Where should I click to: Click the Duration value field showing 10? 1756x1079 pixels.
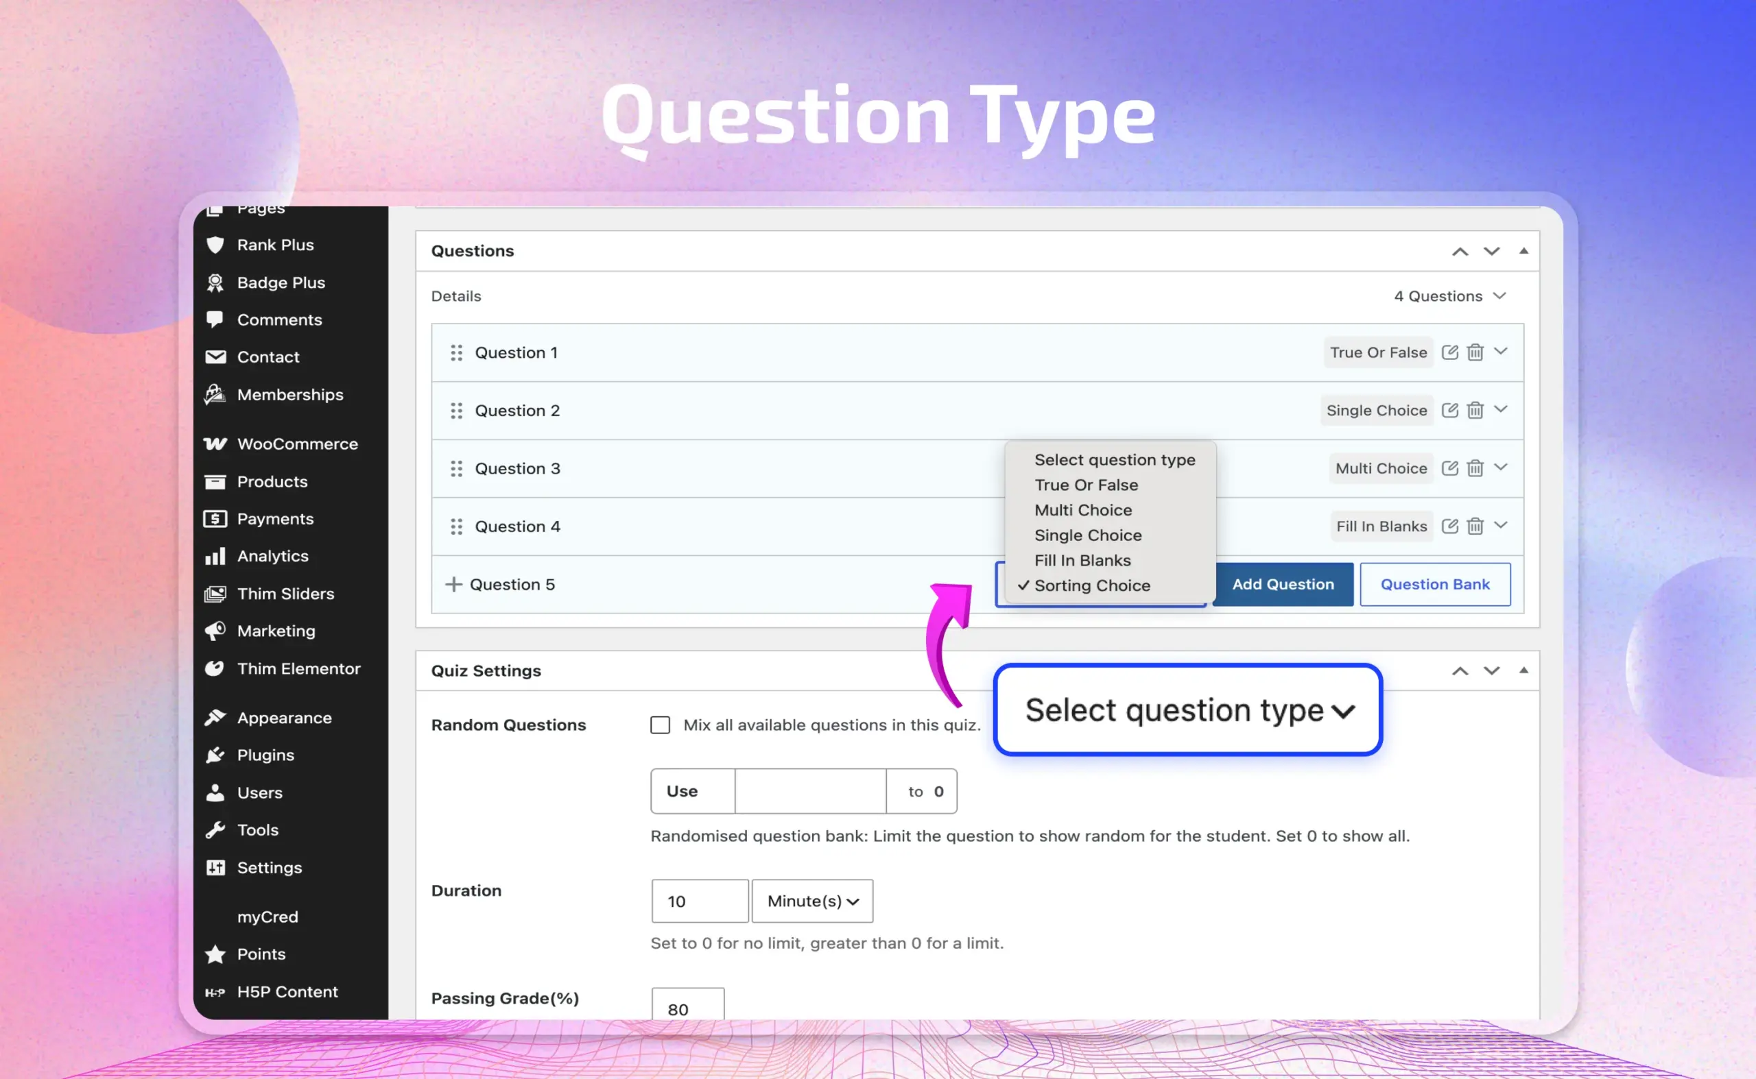700,901
